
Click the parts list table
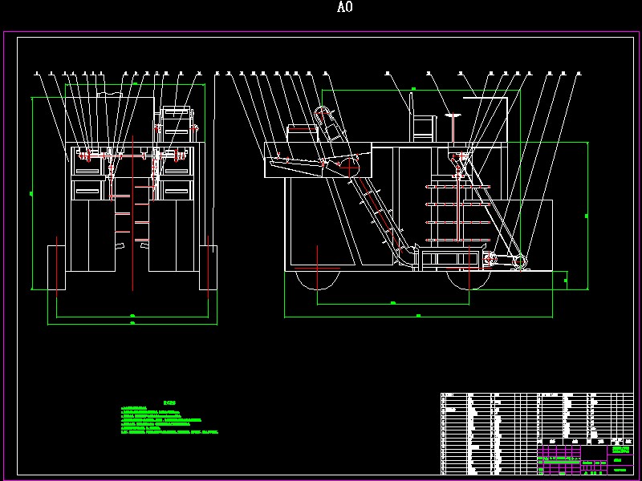[537, 434]
